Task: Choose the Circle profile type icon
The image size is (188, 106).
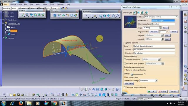Action: [142, 12]
